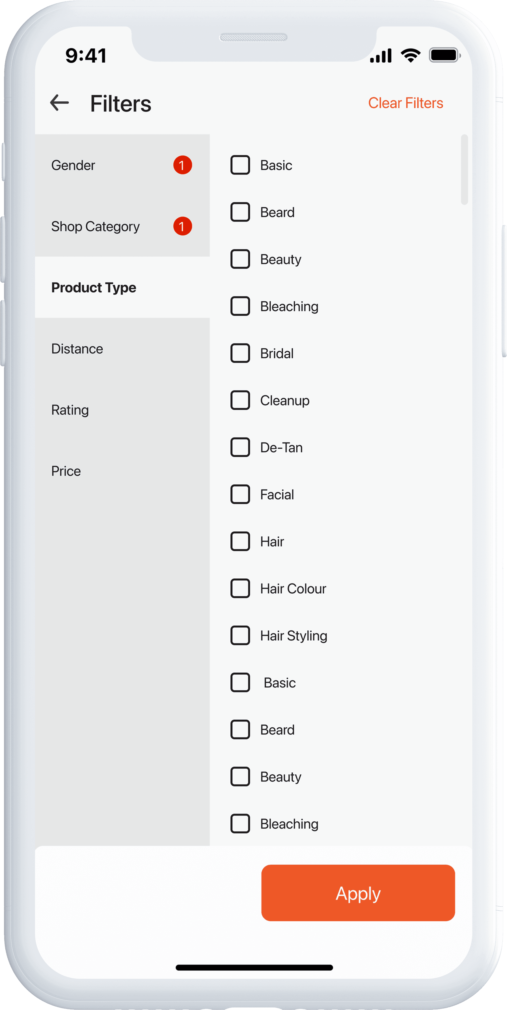
Task: Tap the Clear Filters link
Action: 405,103
